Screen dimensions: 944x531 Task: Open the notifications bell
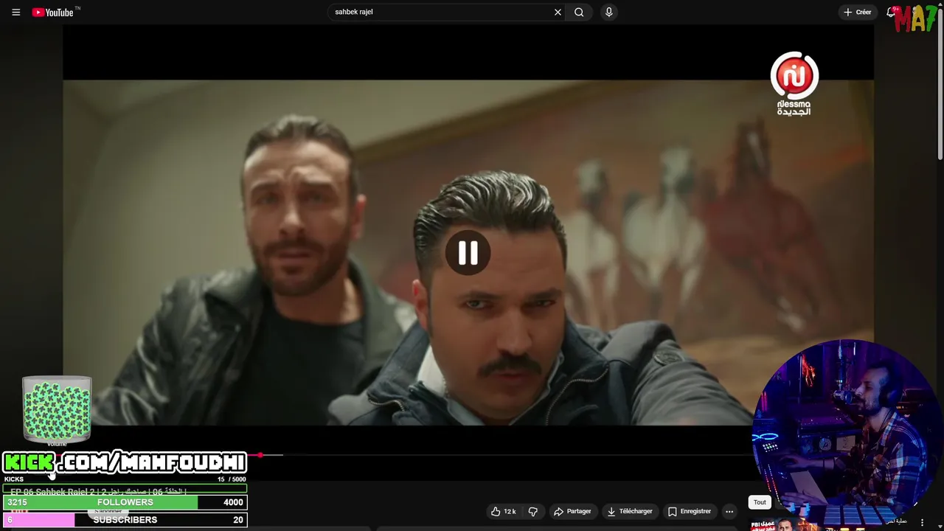[891, 12]
